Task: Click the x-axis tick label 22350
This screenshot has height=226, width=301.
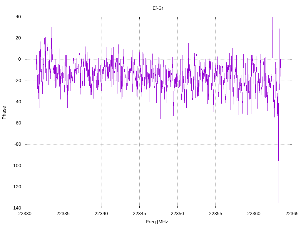Action: click(177, 214)
